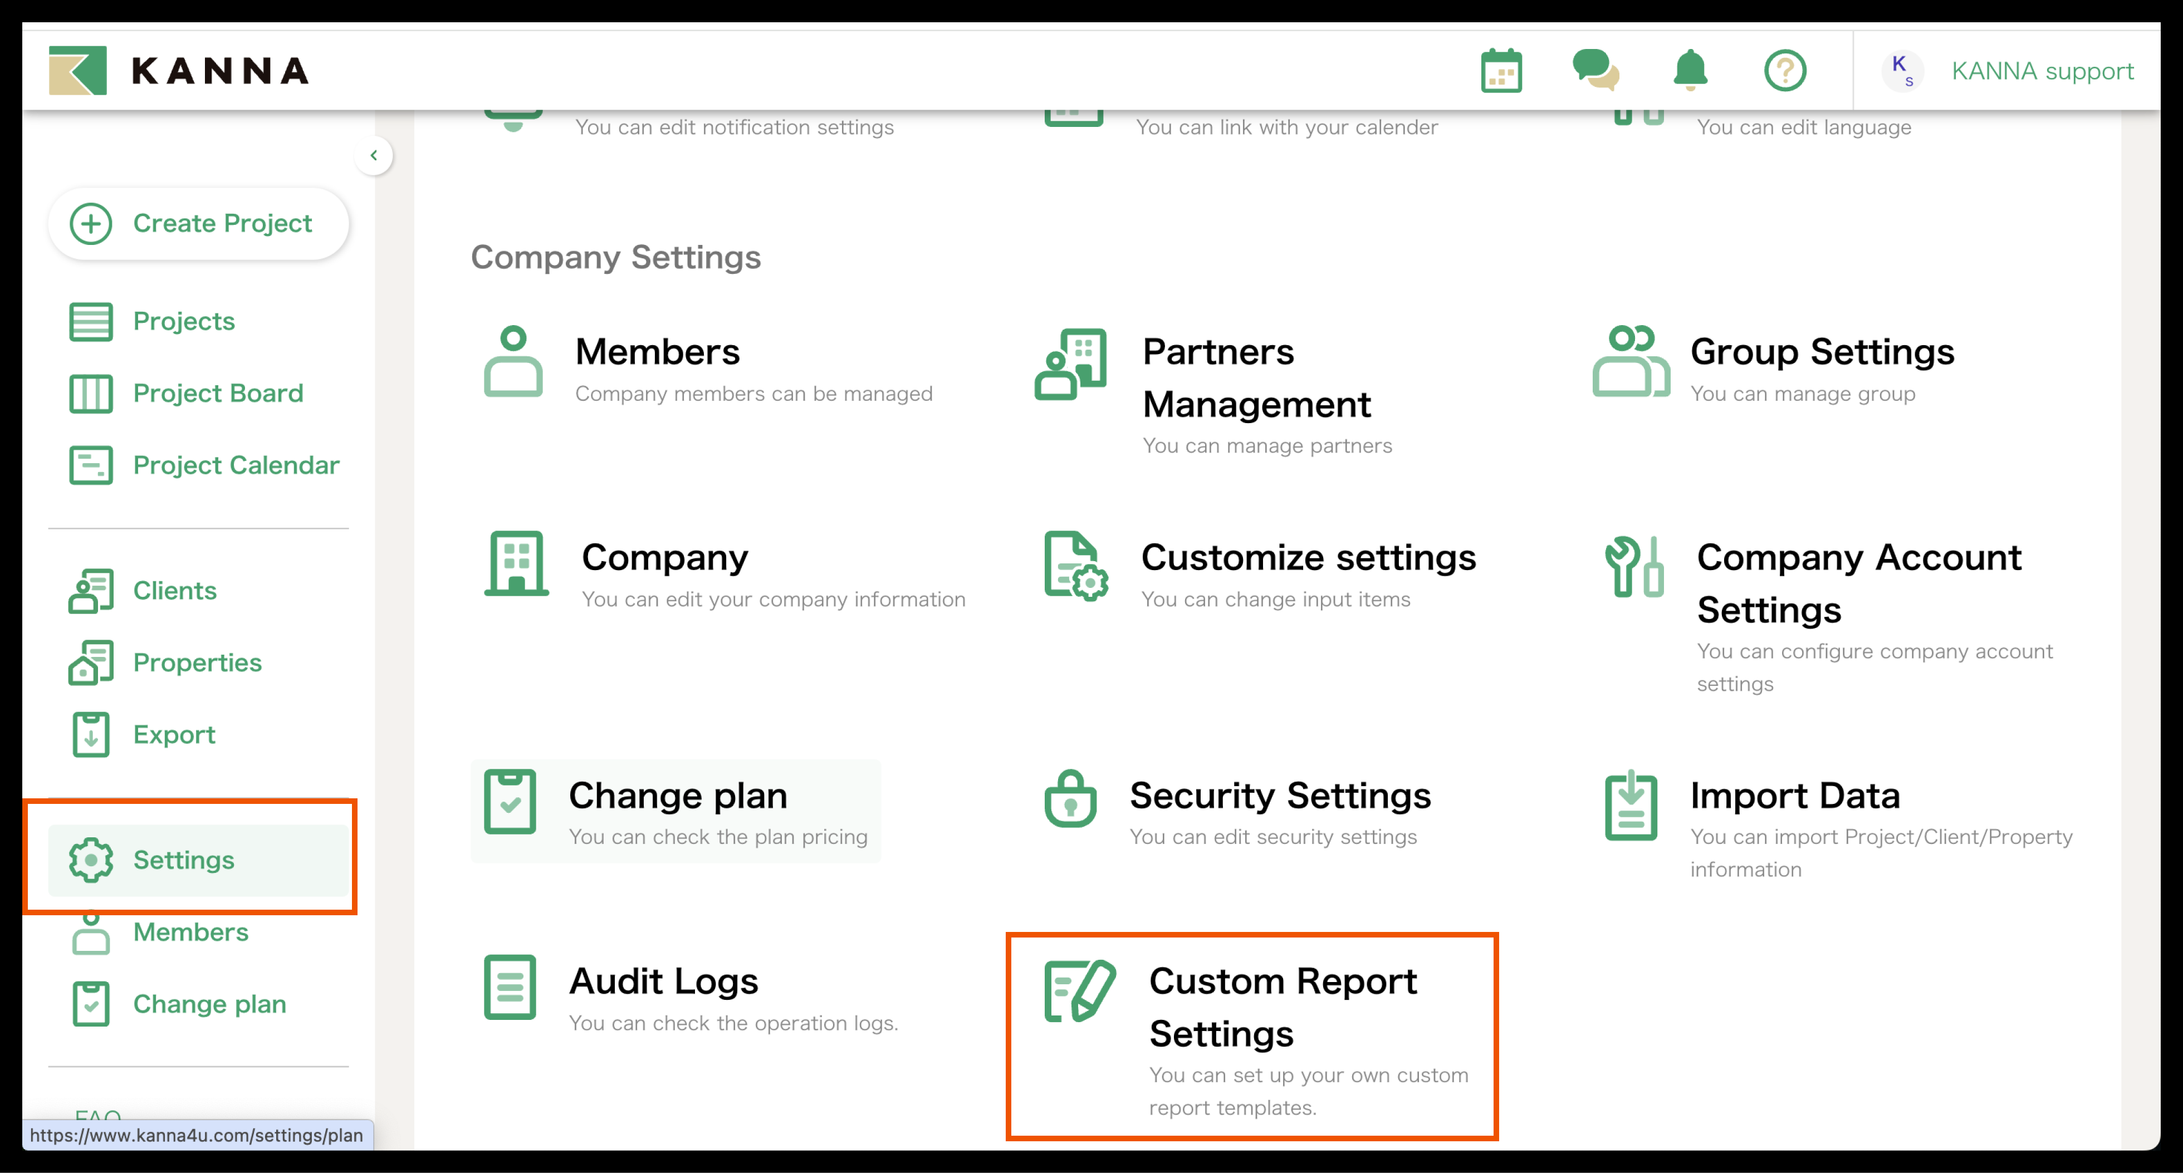The height and width of the screenshot is (1173, 2183).
Task: Open the help question mark icon
Action: pos(1785,71)
